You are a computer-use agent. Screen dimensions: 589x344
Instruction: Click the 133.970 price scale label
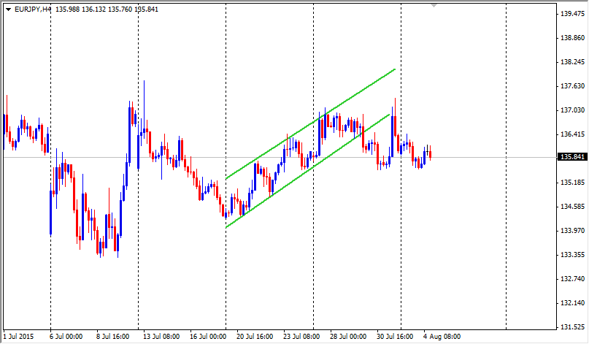pos(572,231)
